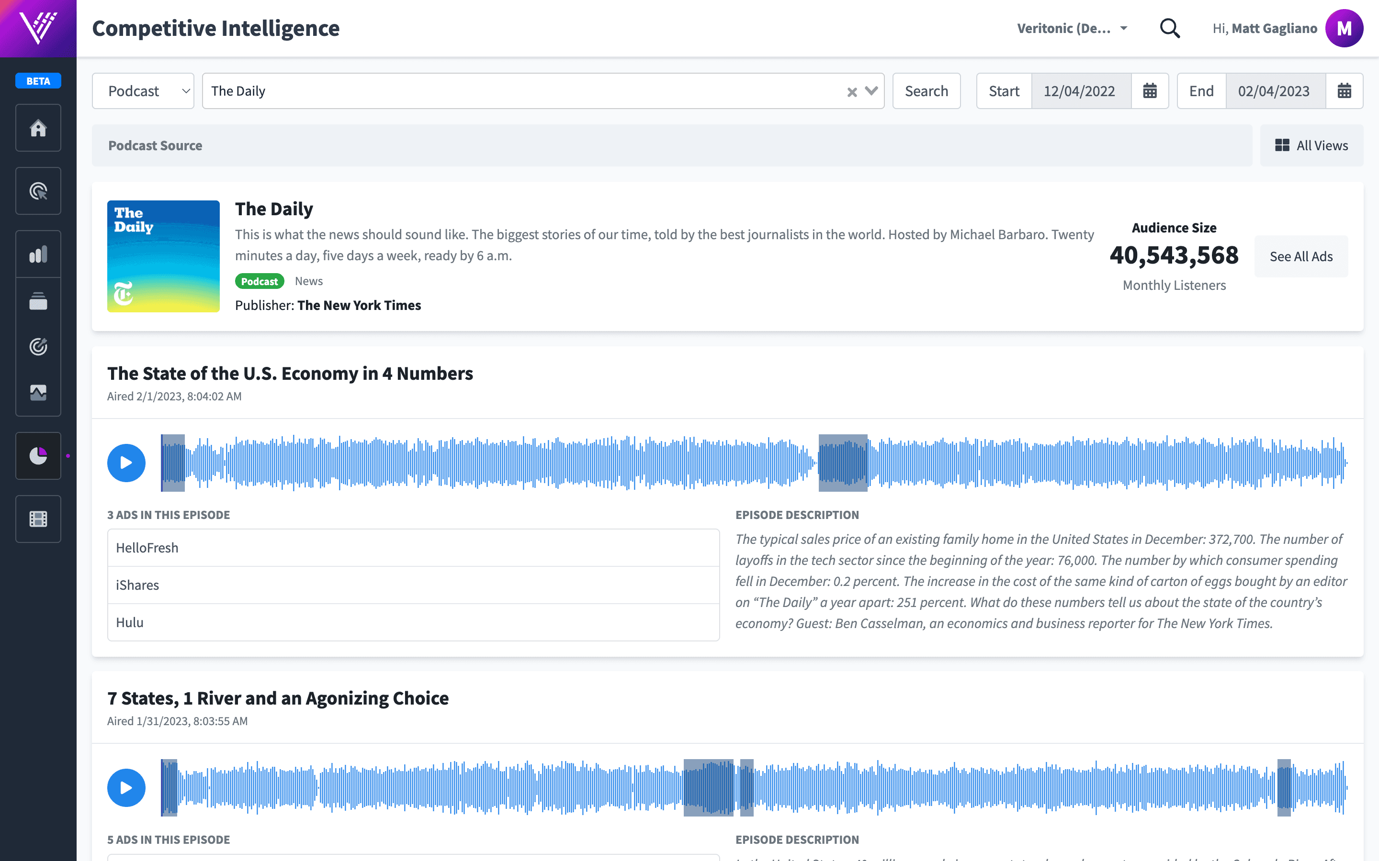Viewport: 1379px width, 861px height.
Task: Click the magnifying glass search icon
Action: coord(1170,28)
